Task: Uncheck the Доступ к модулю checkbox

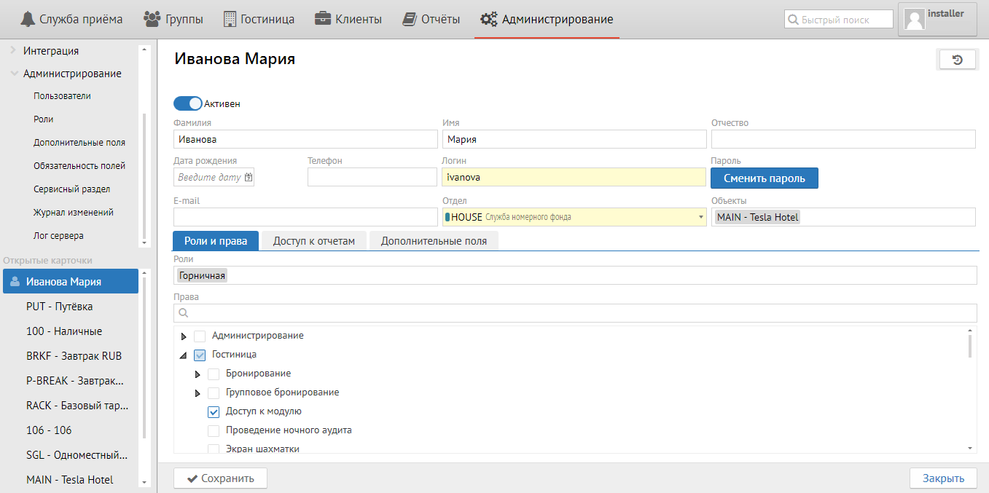Action: pos(214,411)
